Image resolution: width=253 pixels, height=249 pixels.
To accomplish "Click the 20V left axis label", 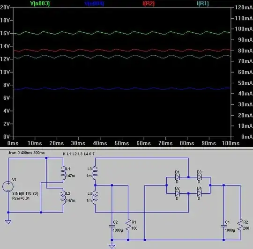I will click(5, 7).
